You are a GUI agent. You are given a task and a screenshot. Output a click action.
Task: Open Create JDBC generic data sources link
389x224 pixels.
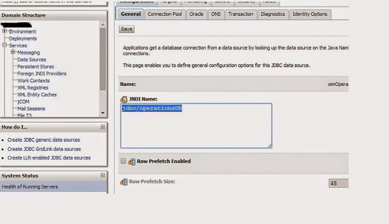tap(44, 140)
